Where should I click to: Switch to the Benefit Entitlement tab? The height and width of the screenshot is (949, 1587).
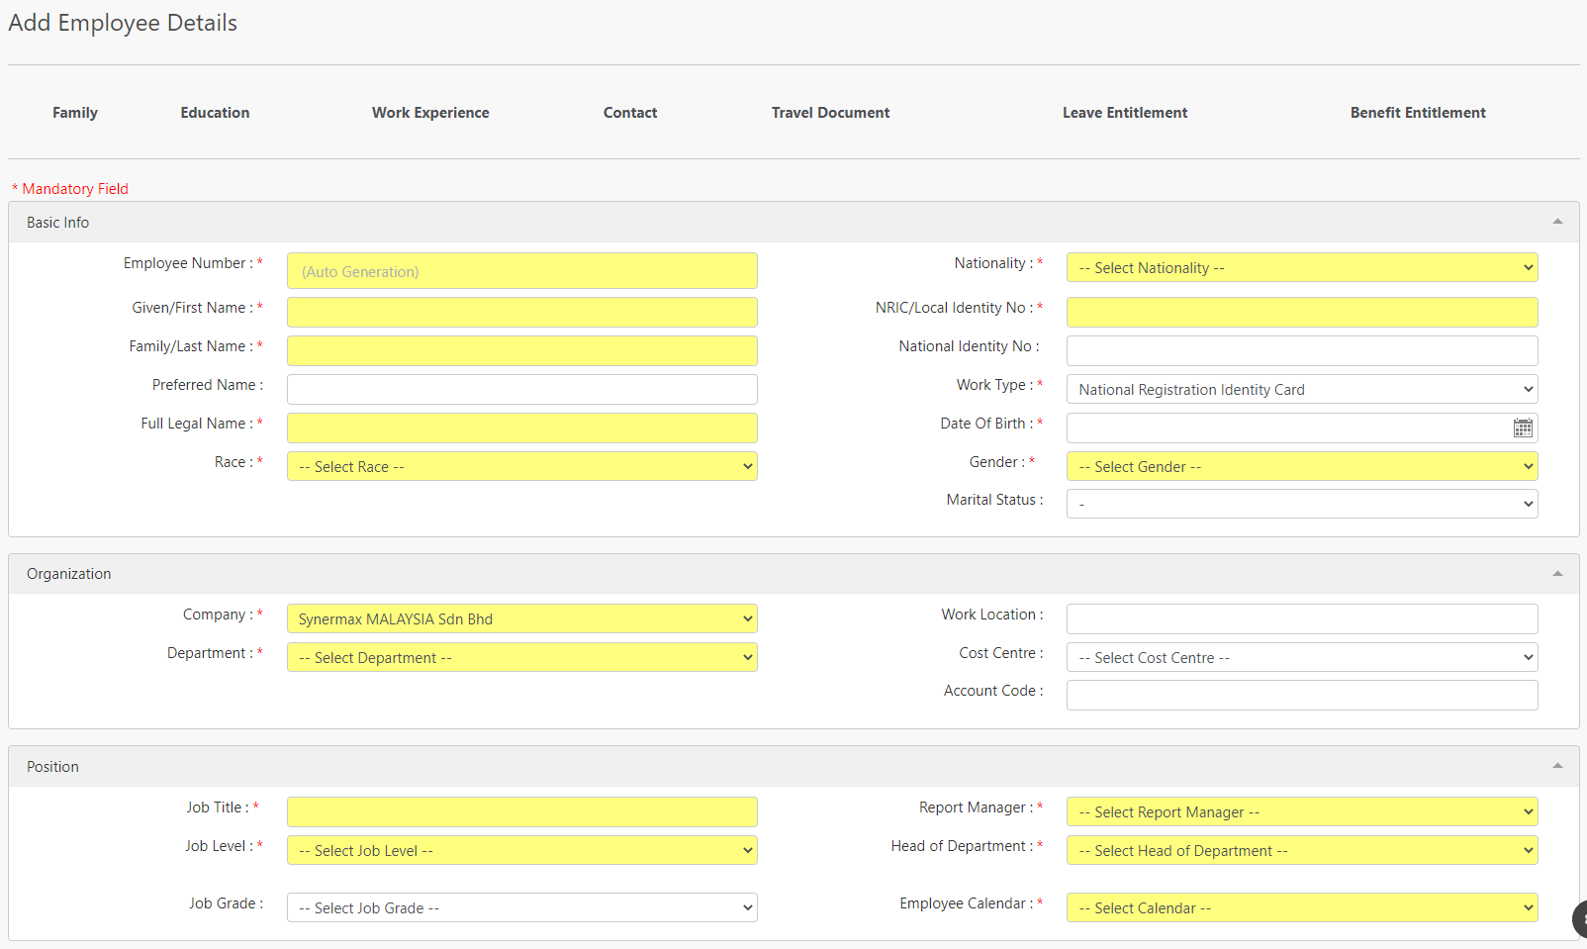tap(1418, 113)
